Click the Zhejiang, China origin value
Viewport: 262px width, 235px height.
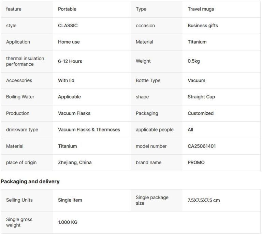pos(75,162)
